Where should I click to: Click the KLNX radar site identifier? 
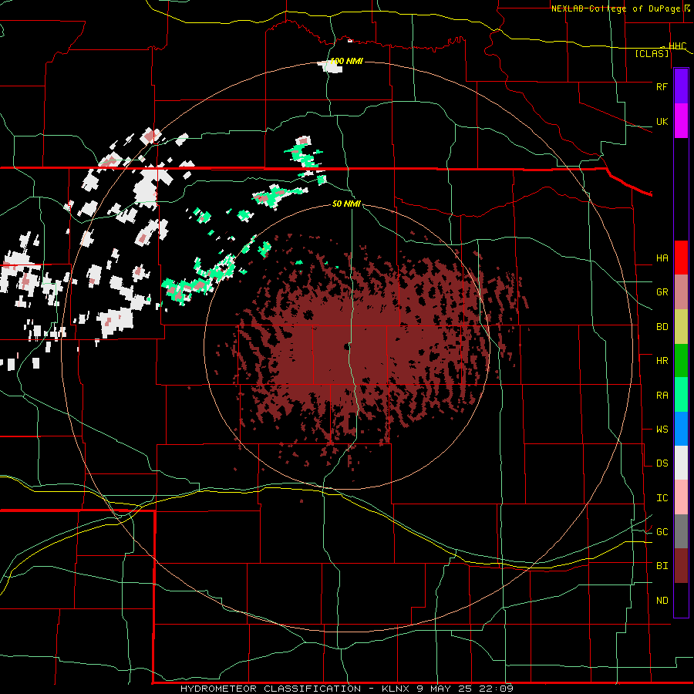pos(397,689)
